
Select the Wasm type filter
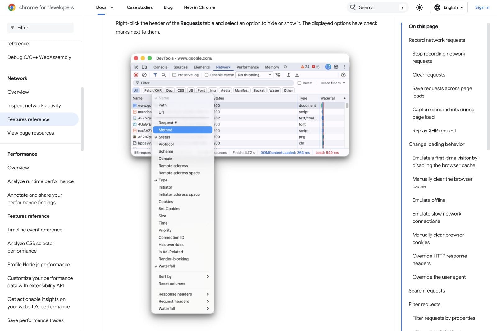point(274,90)
